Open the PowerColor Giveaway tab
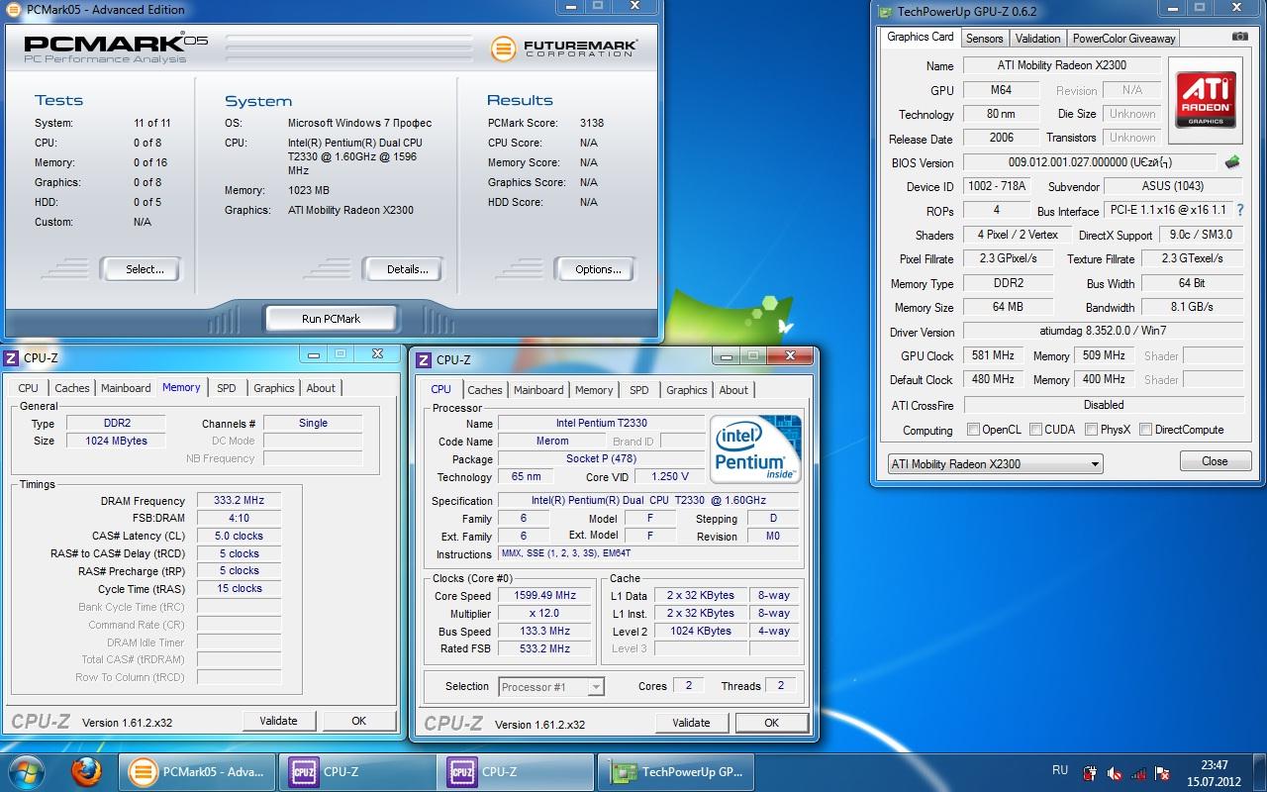 point(1123,39)
